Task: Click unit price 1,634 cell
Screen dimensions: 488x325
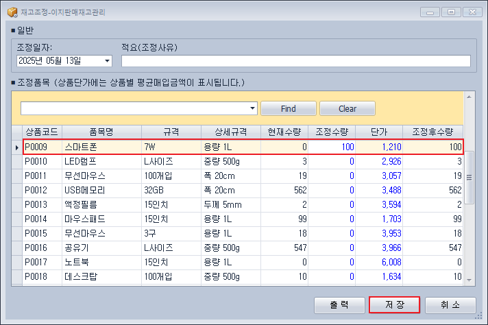Action: coord(379,277)
